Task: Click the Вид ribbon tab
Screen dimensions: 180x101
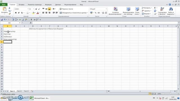Action: [81, 4]
